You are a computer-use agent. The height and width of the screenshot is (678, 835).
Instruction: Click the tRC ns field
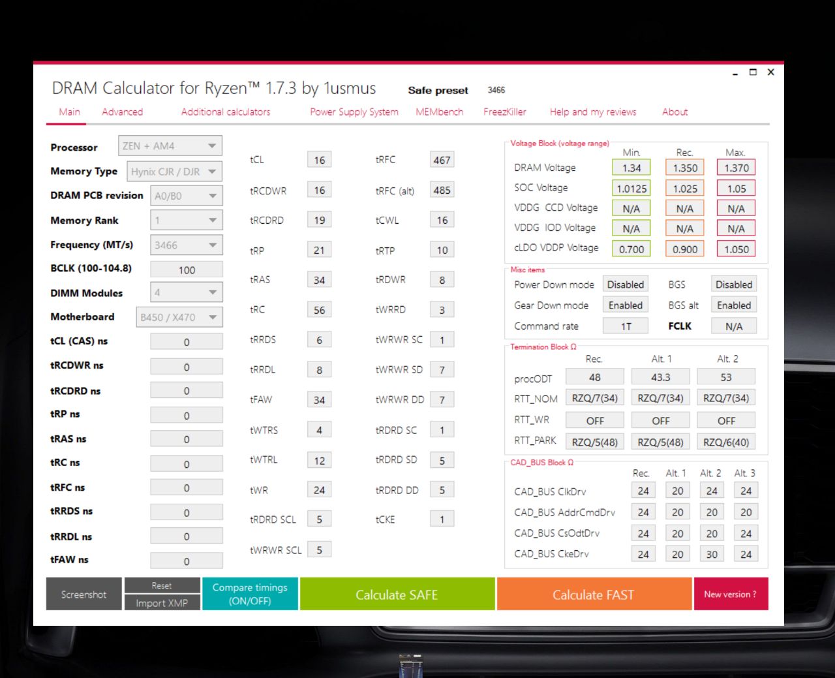click(x=186, y=464)
